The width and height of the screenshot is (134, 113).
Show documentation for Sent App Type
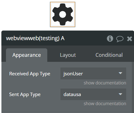105,104
